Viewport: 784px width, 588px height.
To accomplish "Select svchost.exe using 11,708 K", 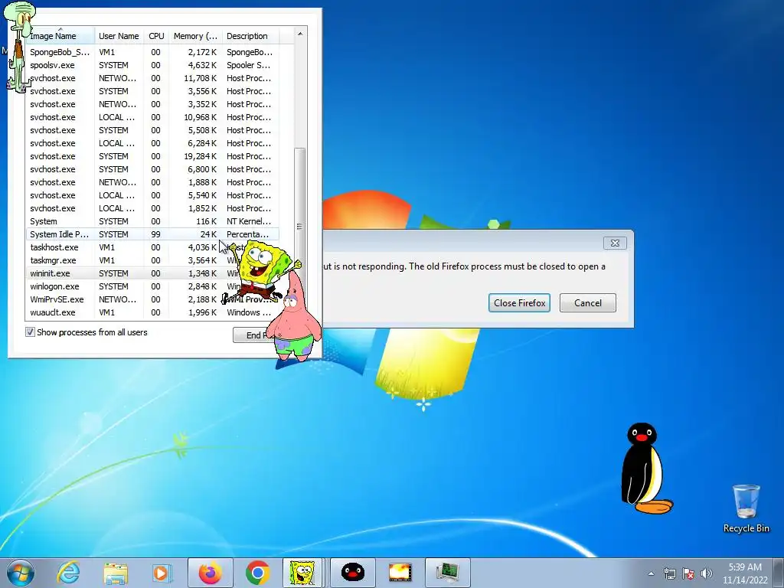I will [152, 78].
